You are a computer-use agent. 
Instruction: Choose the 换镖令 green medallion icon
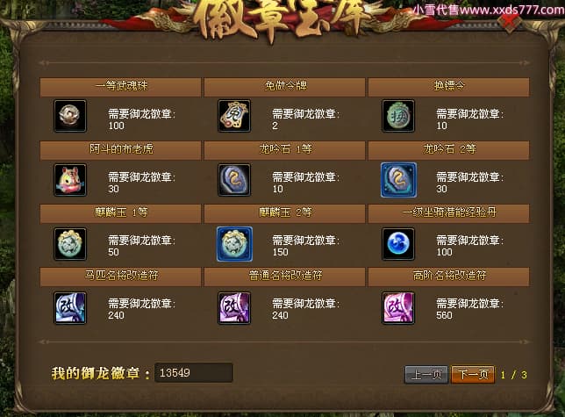pos(398,116)
